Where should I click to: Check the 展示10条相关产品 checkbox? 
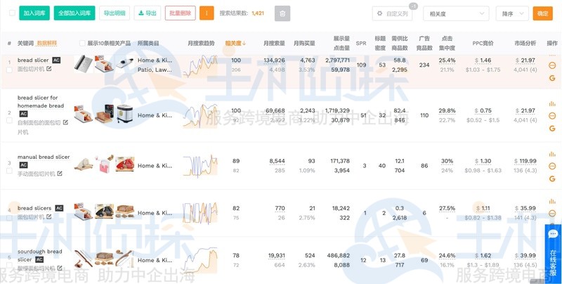click(83, 44)
